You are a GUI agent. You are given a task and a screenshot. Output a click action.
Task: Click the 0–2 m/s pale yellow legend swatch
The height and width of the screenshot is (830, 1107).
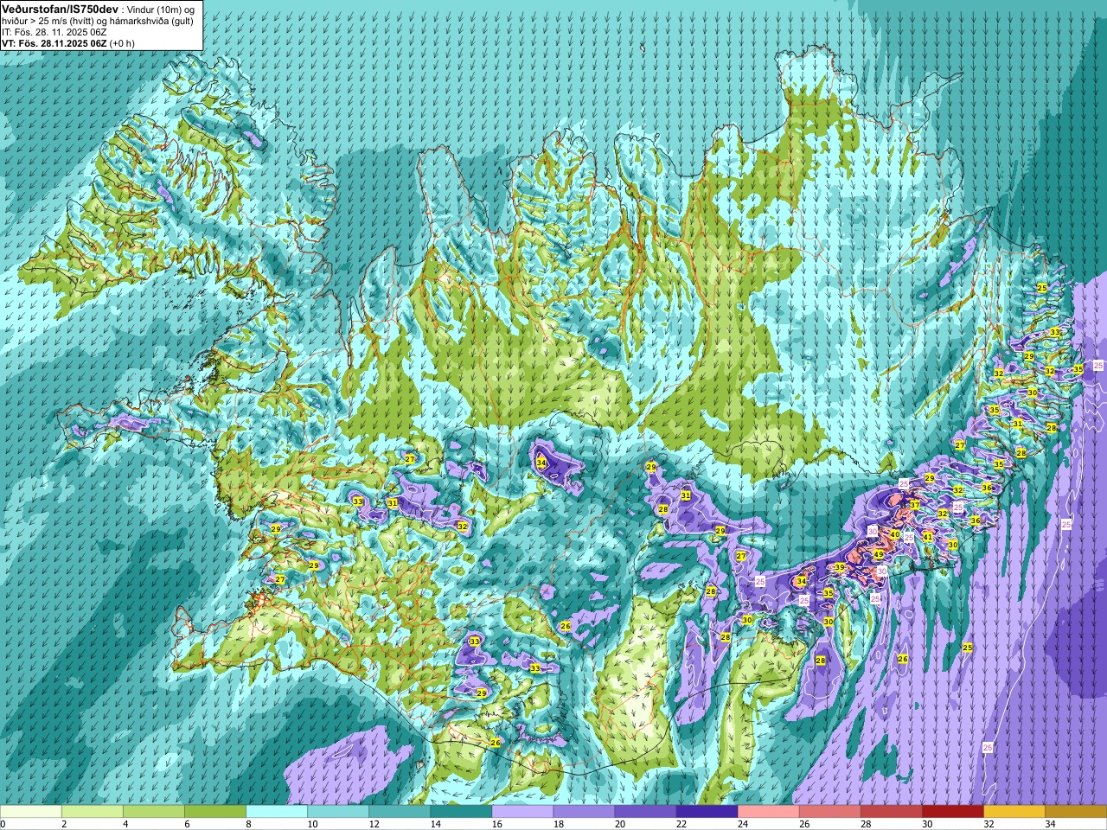pyautogui.click(x=31, y=812)
